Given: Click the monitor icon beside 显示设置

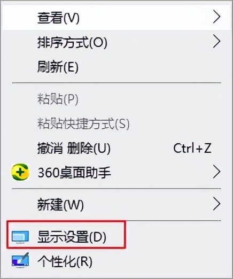Looking at the screenshot, I should [20, 237].
